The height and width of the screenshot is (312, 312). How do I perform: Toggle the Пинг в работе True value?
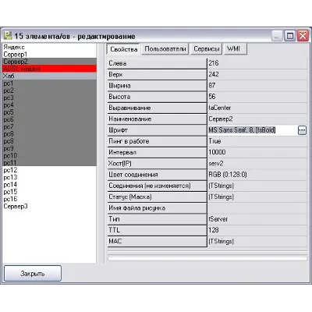click(x=257, y=141)
